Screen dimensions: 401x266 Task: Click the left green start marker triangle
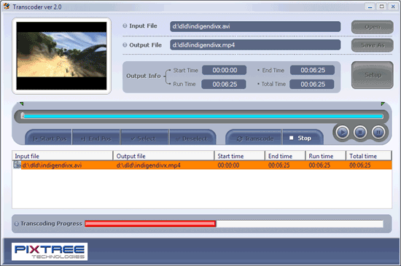(x=21, y=103)
